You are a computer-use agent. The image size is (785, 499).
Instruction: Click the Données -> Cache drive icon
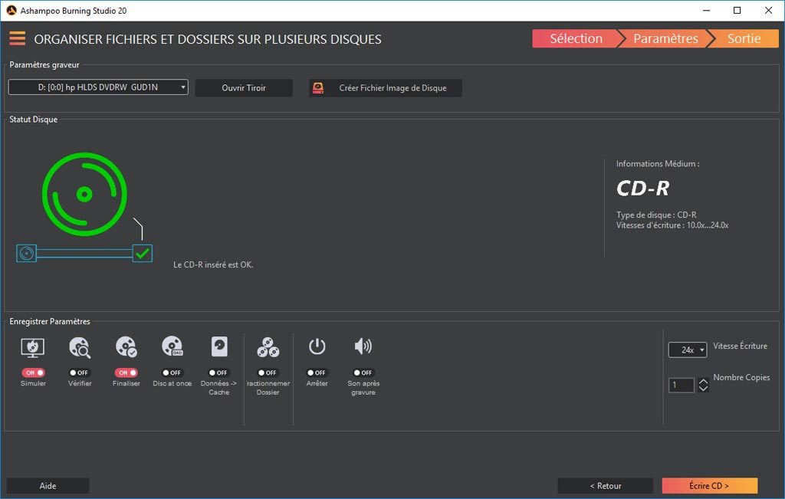[219, 346]
